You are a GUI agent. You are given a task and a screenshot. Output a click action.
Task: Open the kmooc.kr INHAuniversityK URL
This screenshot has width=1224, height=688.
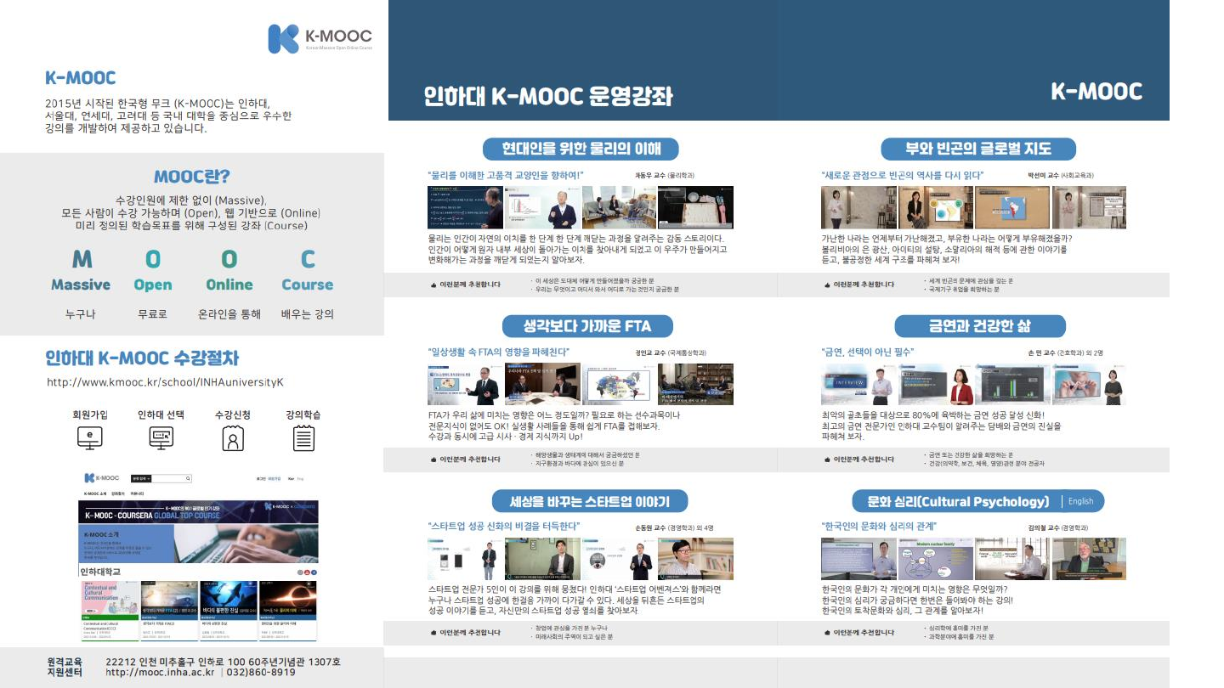pos(165,382)
